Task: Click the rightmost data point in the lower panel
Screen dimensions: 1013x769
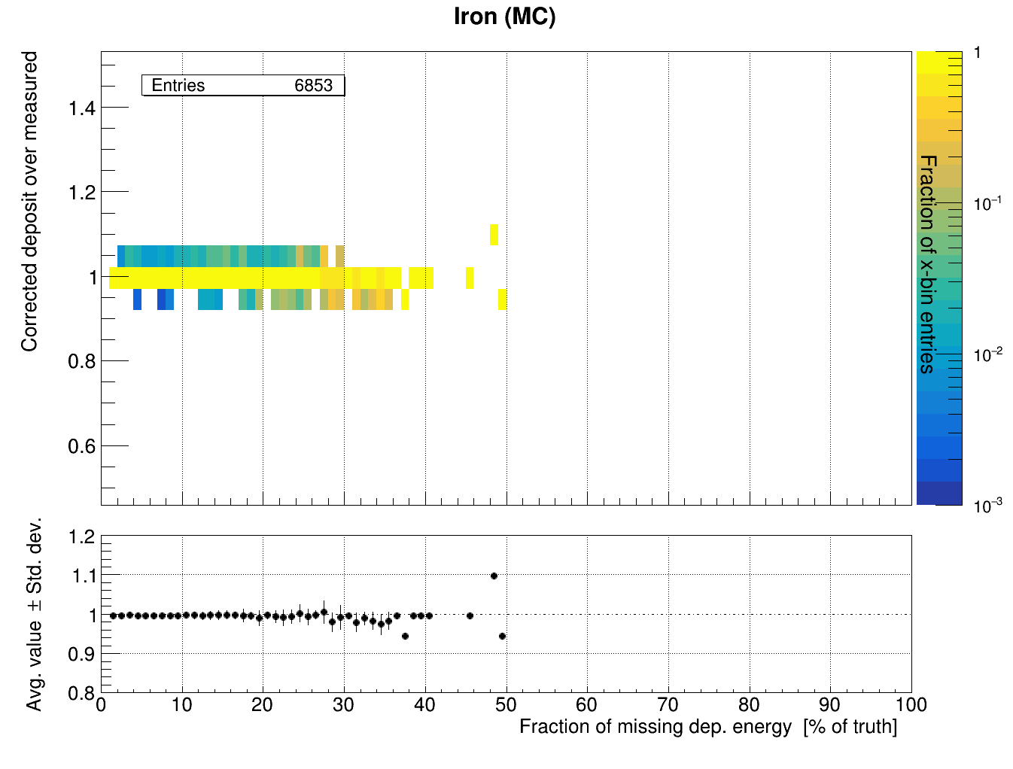Action: coord(502,637)
